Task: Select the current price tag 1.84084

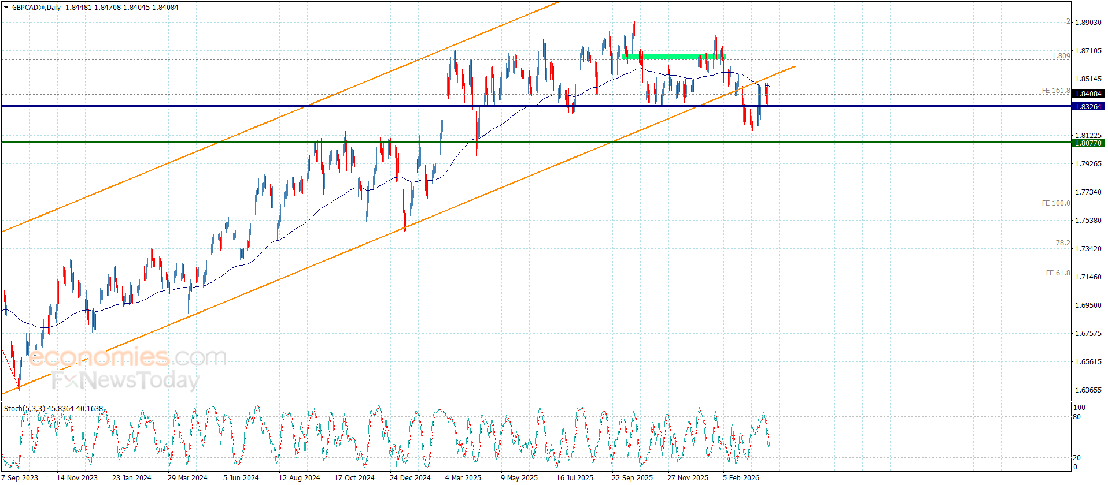Action: tap(1087, 94)
